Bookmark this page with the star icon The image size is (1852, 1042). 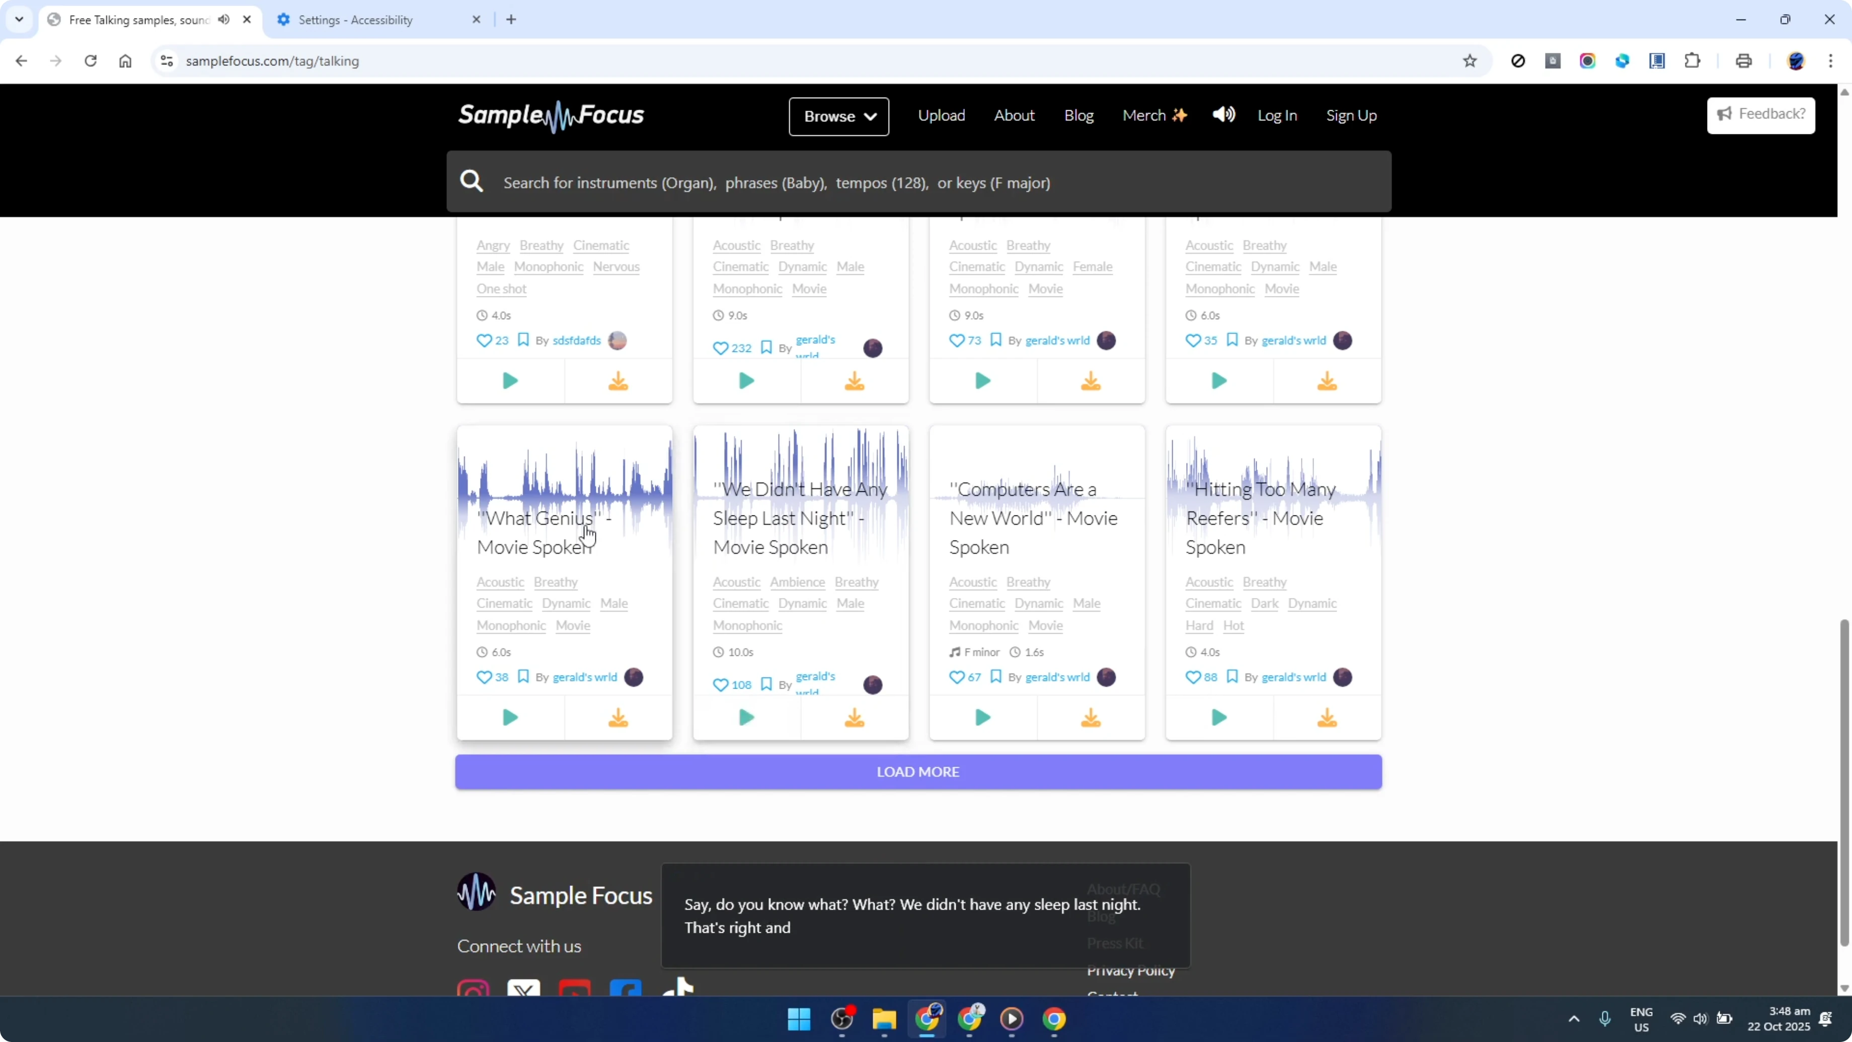point(1470,61)
